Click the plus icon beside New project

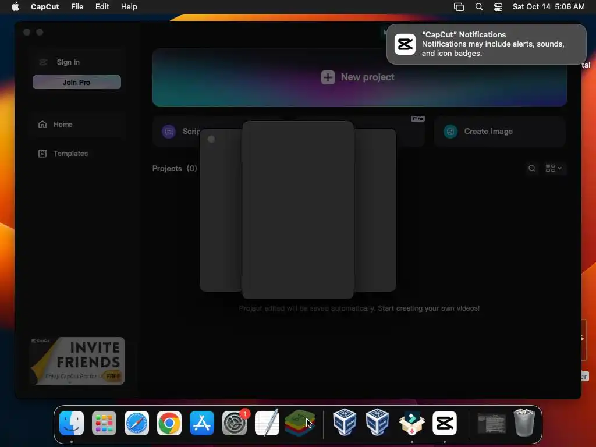[328, 77]
